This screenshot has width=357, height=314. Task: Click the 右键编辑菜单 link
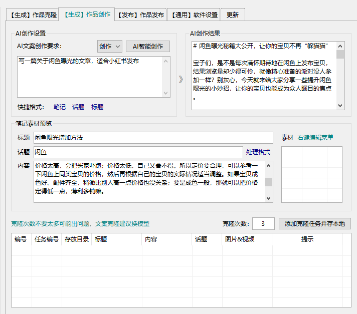(x=315, y=137)
